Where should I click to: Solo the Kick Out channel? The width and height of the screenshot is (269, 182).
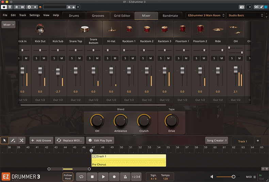pyautogui.click(x=36, y=58)
